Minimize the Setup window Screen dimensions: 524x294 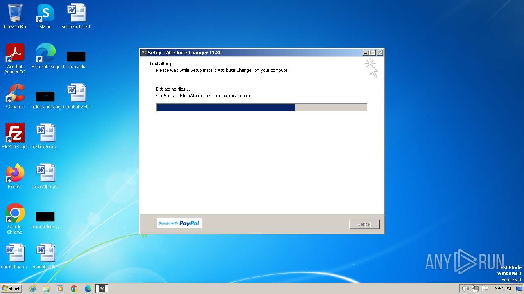pyautogui.click(x=366, y=53)
